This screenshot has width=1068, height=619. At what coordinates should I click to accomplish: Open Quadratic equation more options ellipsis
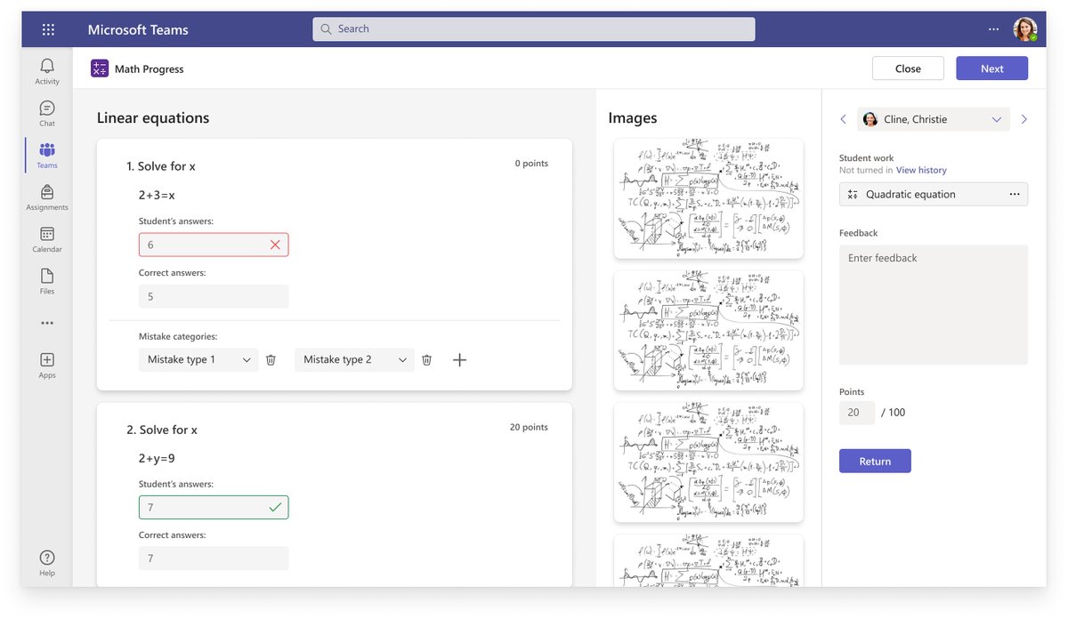tap(1014, 194)
